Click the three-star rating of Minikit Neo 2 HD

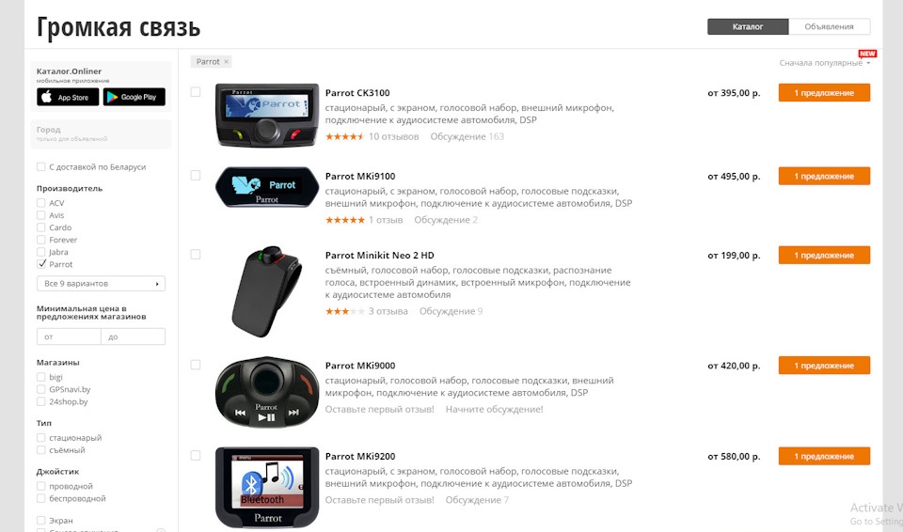[x=345, y=311]
